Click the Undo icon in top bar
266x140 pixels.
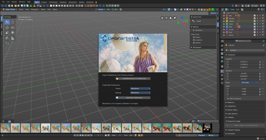point(236,6)
